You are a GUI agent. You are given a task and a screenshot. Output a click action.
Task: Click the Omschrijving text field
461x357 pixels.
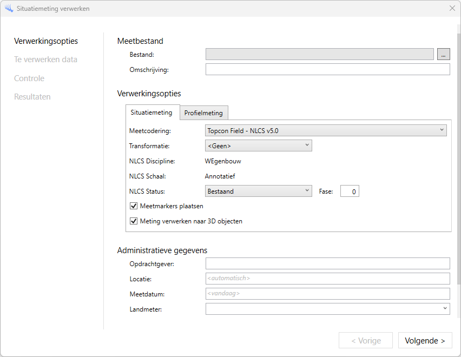327,69
